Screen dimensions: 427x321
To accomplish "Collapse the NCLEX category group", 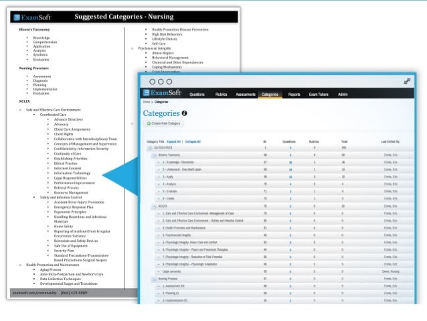I will 154,206.
